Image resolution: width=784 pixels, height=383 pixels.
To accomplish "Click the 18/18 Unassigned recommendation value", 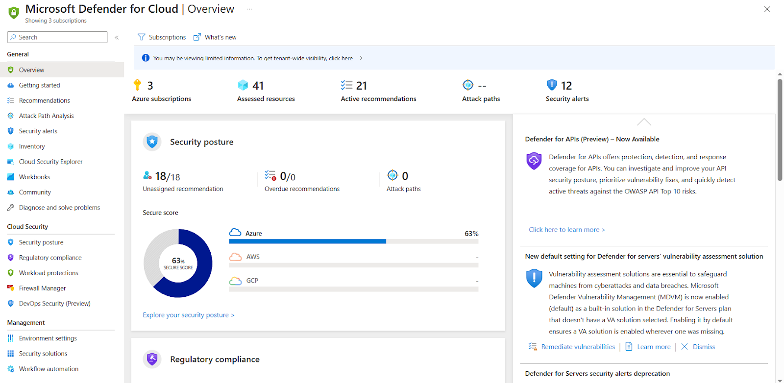I will point(168,176).
